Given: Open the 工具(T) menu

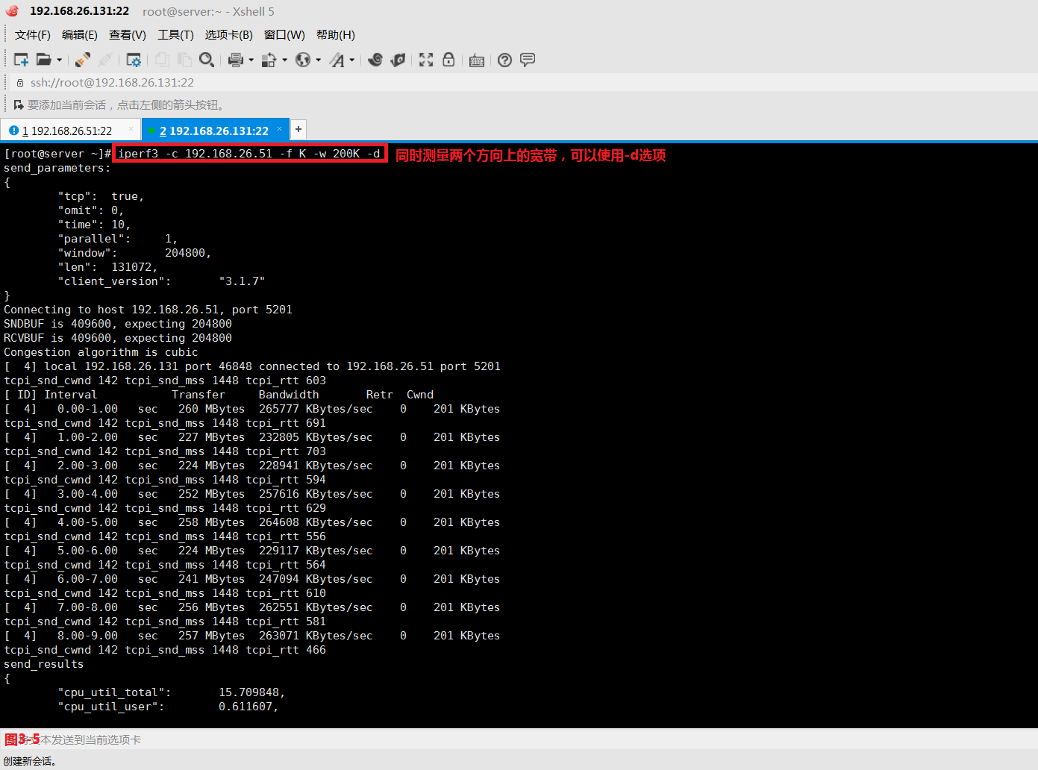Looking at the screenshot, I should [175, 35].
